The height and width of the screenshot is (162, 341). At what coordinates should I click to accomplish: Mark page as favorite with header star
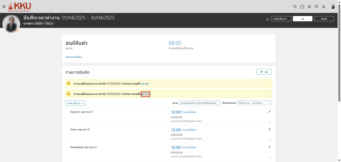[267, 19]
